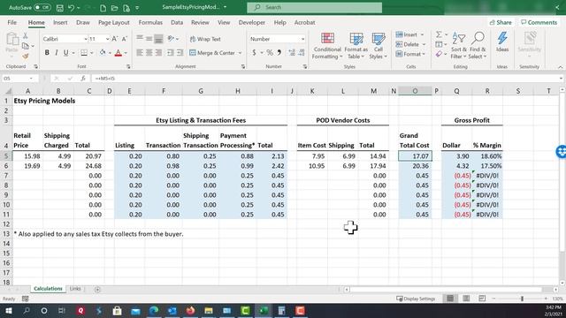Image resolution: width=566 pixels, height=318 pixels.
Task: Open the Links sheet tab
Action: point(75,289)
